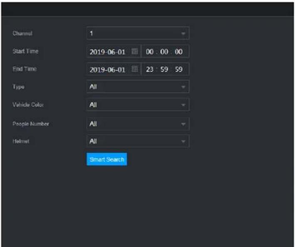Image resolution: width=295 pixels, height=247 pixels.
Task: Expand the Type dropdown
Action: [x=138, y=87]
